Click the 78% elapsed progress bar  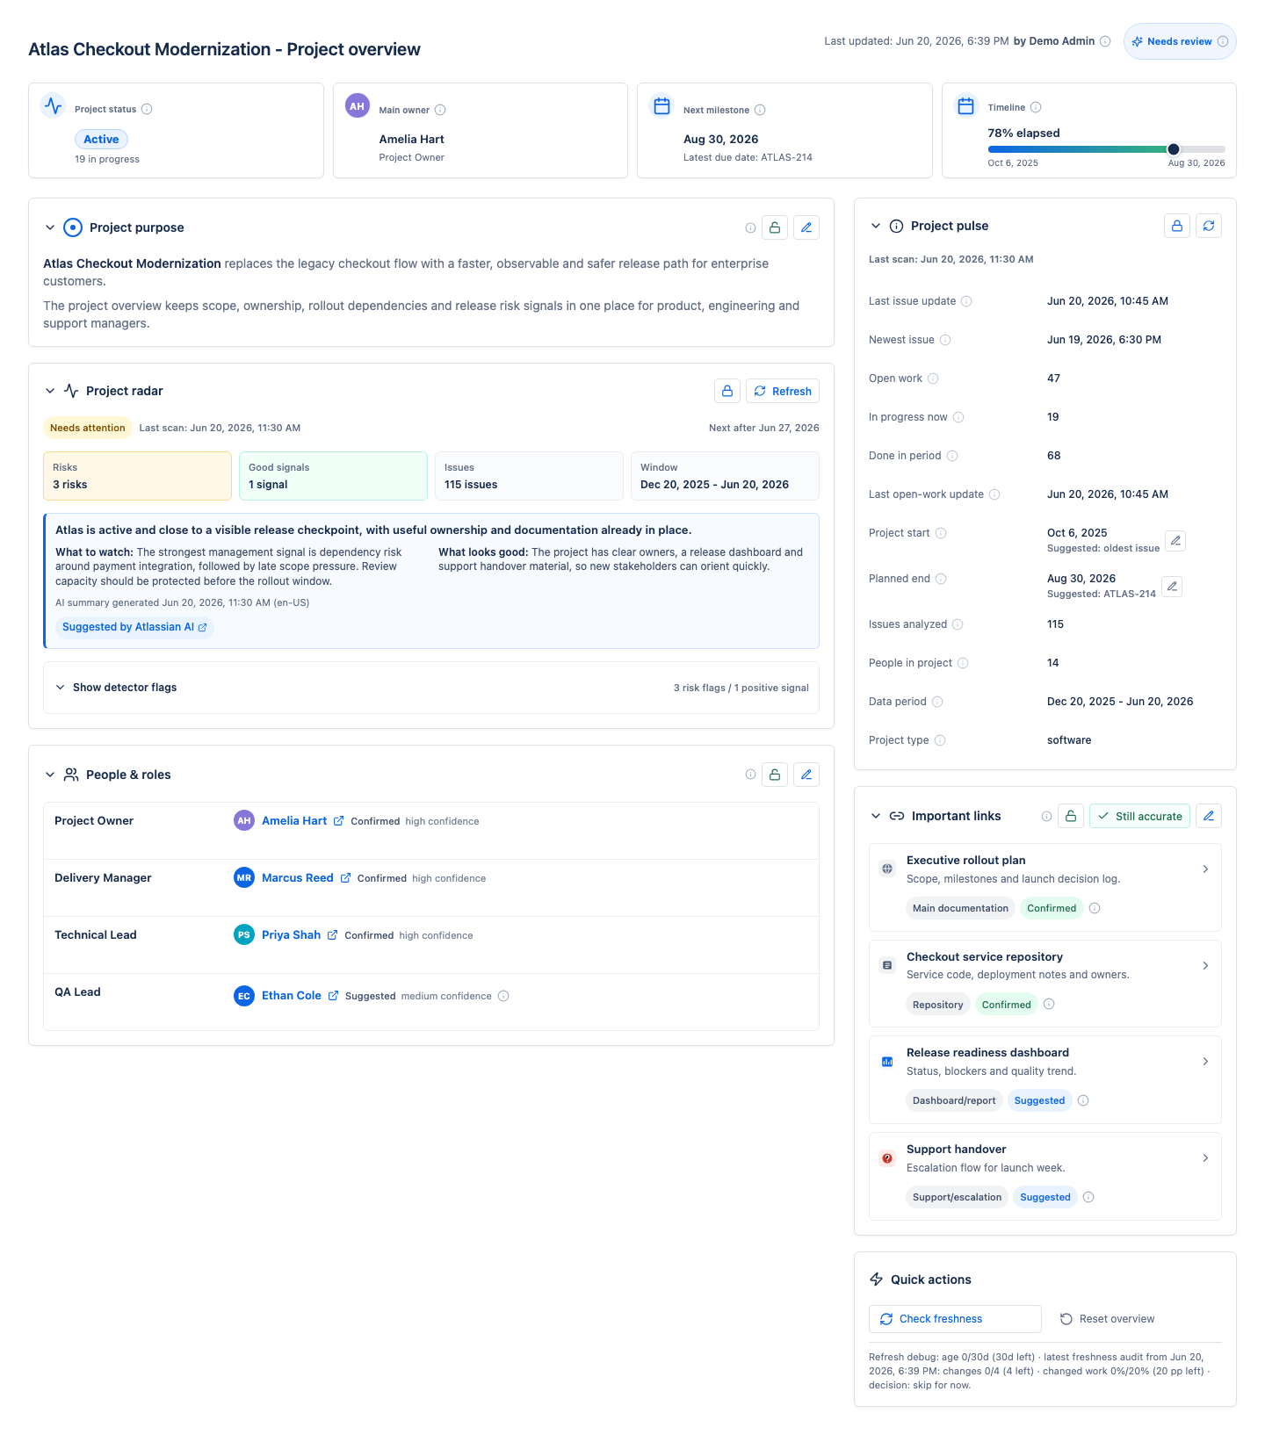click(1107, 149)
